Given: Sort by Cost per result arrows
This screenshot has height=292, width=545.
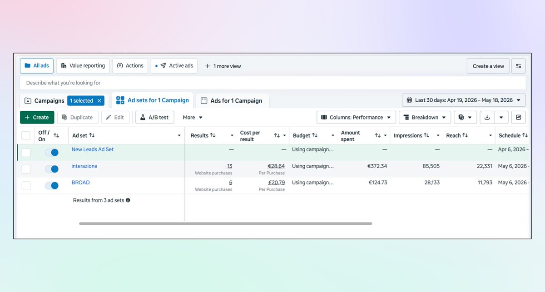Looking at the screenshot, I should coord(277,135).
